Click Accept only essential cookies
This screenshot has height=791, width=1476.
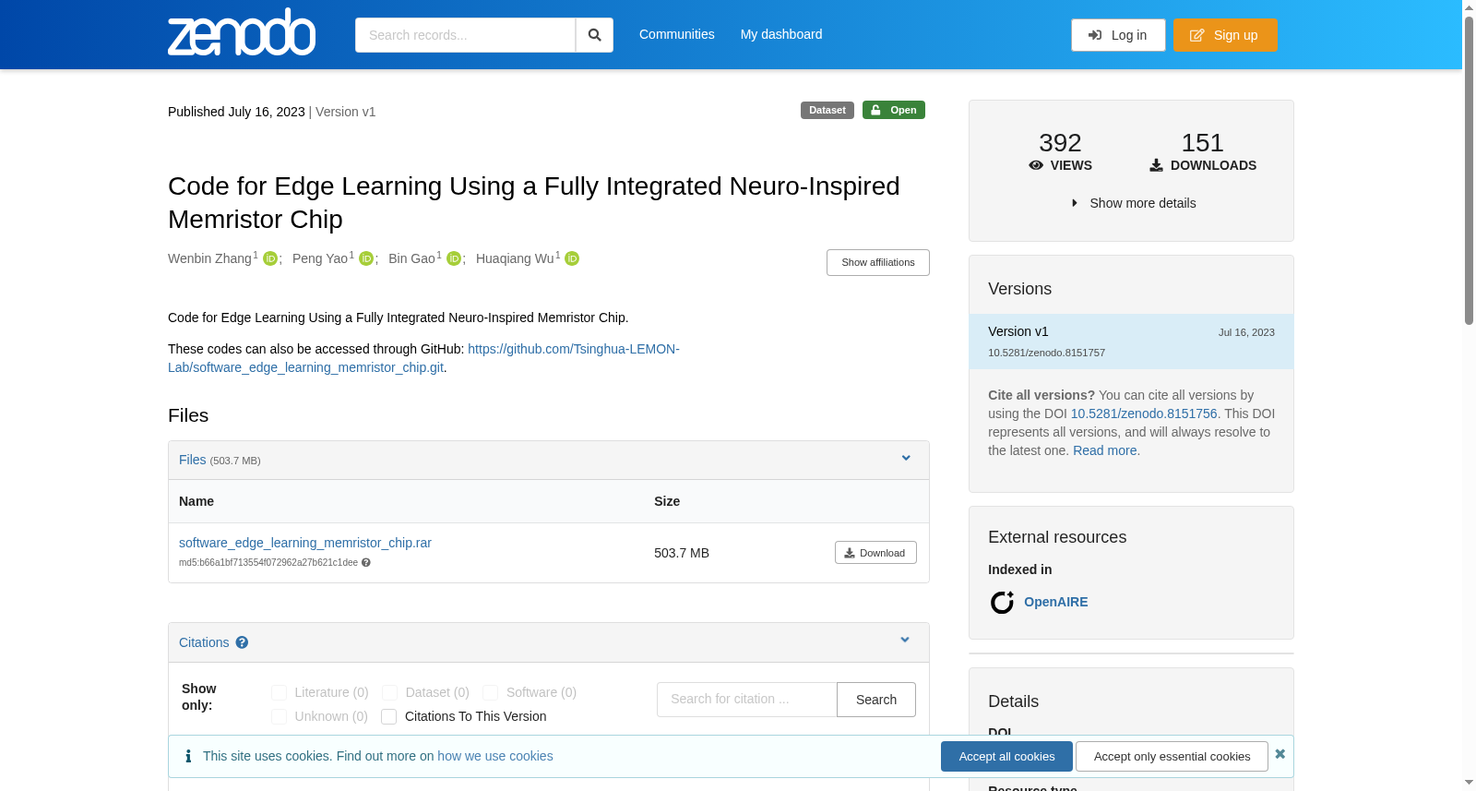tap(1172, 756)
